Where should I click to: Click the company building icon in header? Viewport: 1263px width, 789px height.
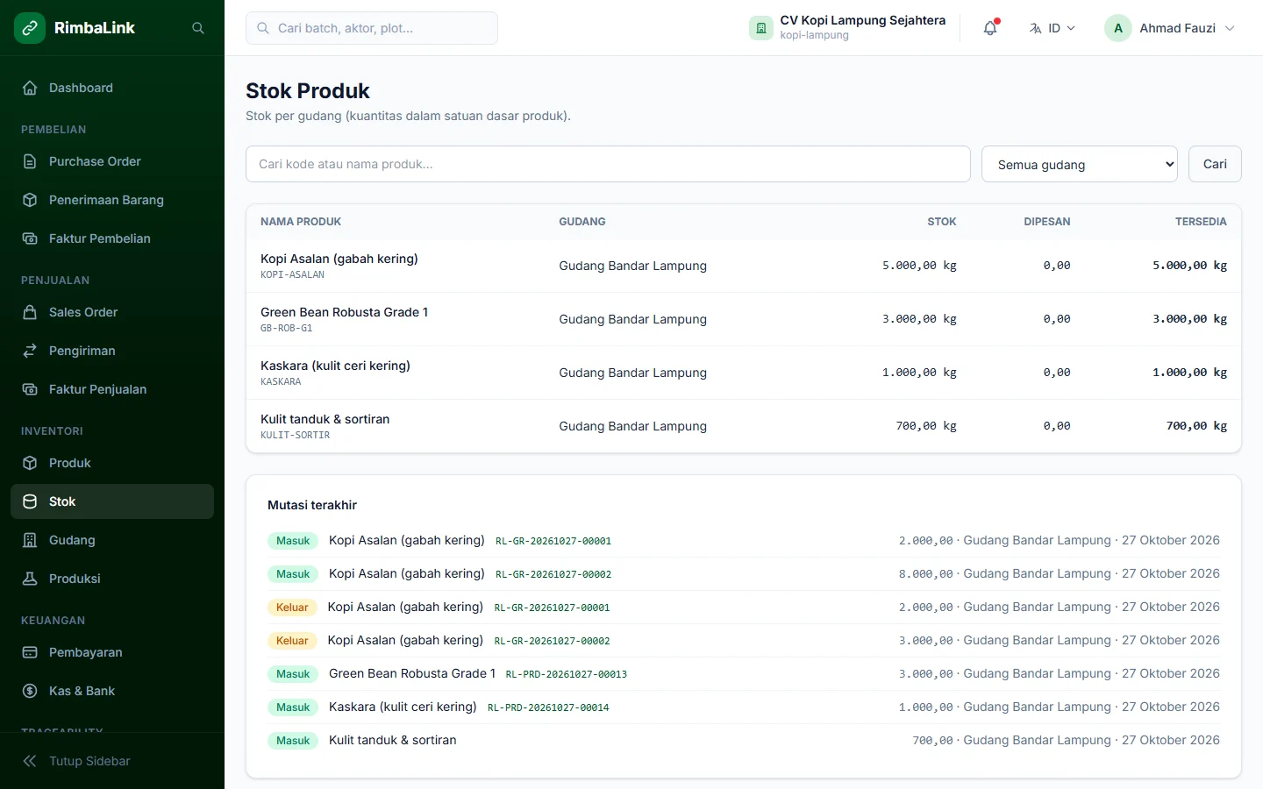click(761, 28)
